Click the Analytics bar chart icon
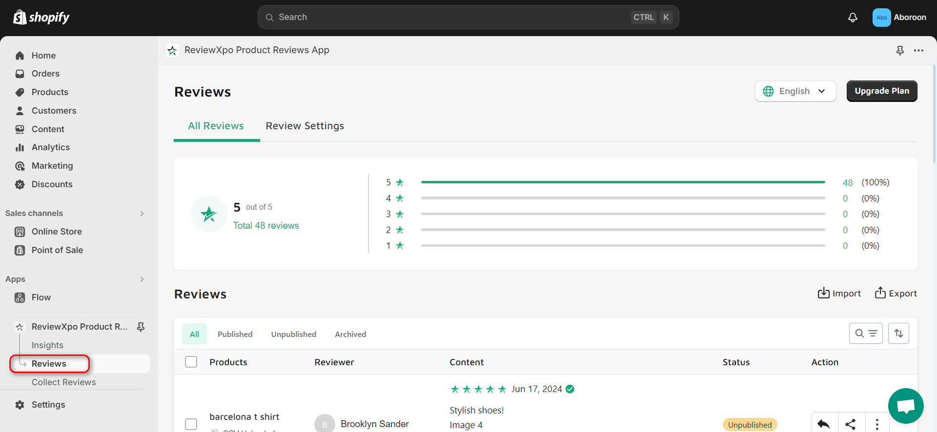 [x=20, y=147]
